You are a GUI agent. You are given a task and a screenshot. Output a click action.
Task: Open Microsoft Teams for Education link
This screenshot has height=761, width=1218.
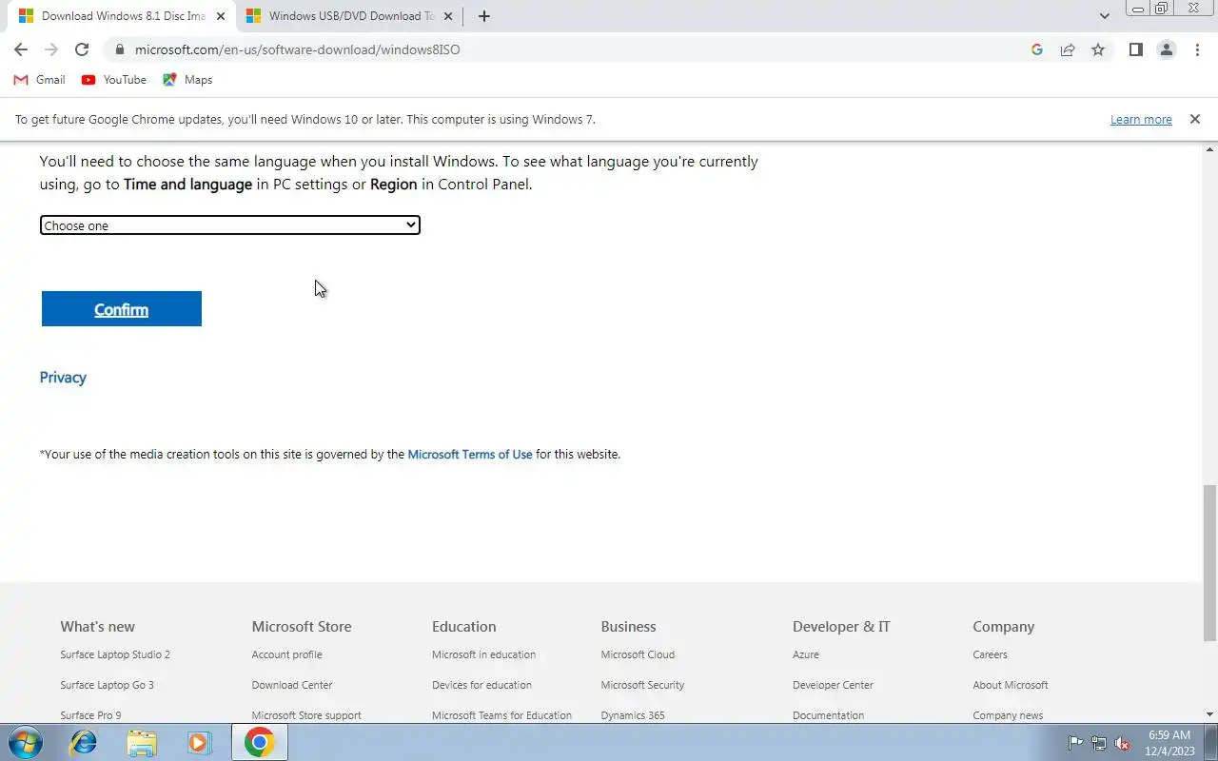[x=501, y=715]
